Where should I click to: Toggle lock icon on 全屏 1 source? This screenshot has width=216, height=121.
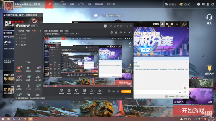(x=19, y=45)
